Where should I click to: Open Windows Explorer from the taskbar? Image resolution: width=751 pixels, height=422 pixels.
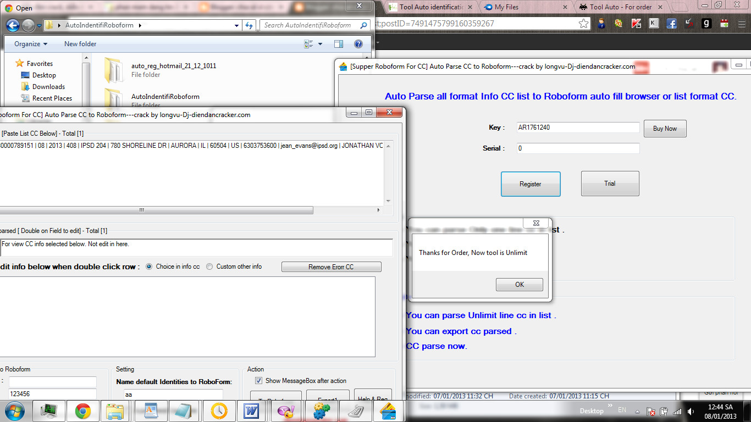[115, 410]
